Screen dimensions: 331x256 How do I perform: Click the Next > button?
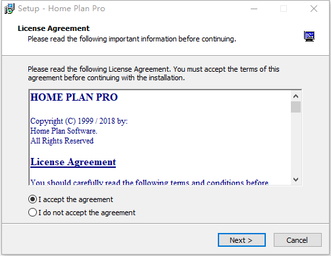coord(242,240)
